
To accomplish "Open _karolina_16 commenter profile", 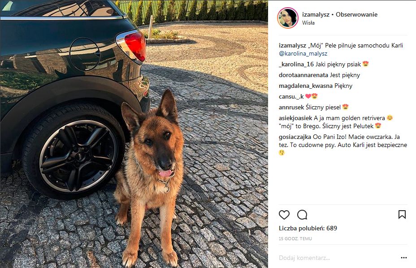I will (x=296, y=64).
